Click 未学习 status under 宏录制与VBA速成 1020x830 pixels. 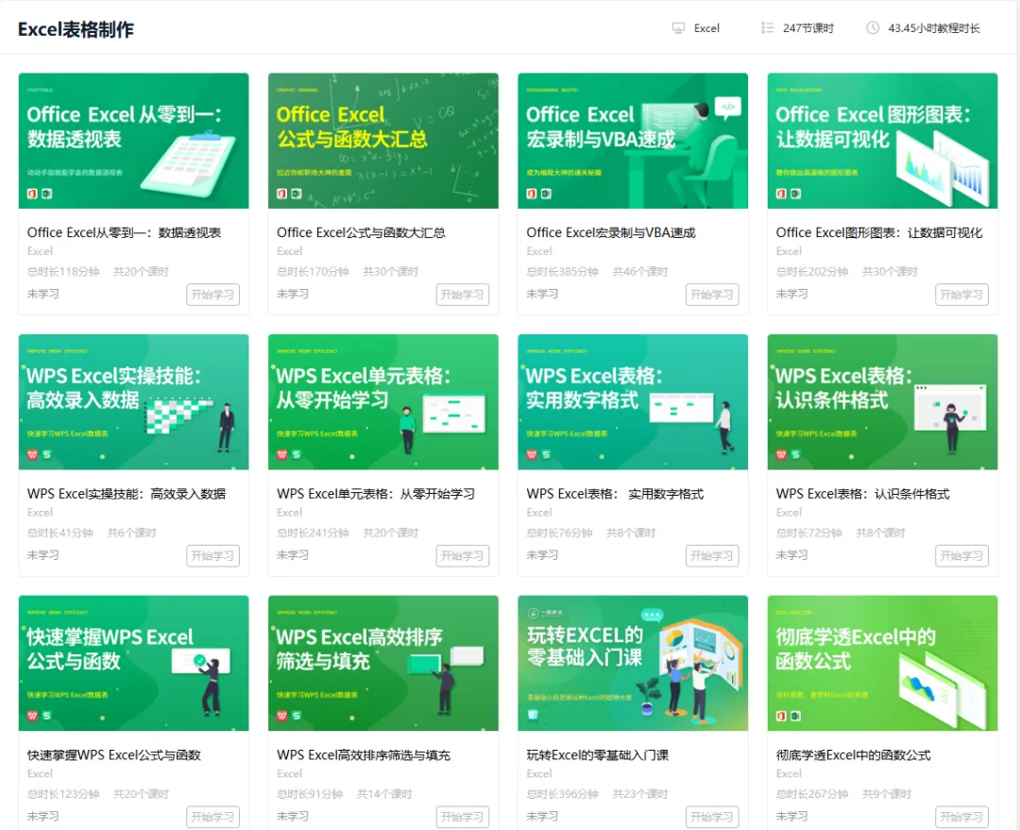542,294
